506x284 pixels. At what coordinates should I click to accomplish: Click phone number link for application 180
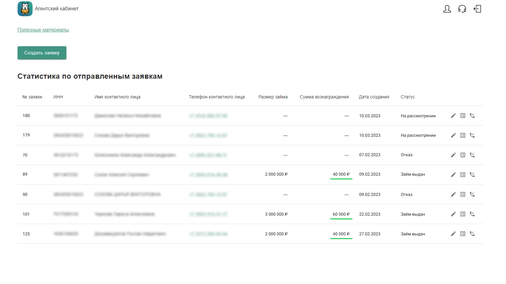point(208,116)
